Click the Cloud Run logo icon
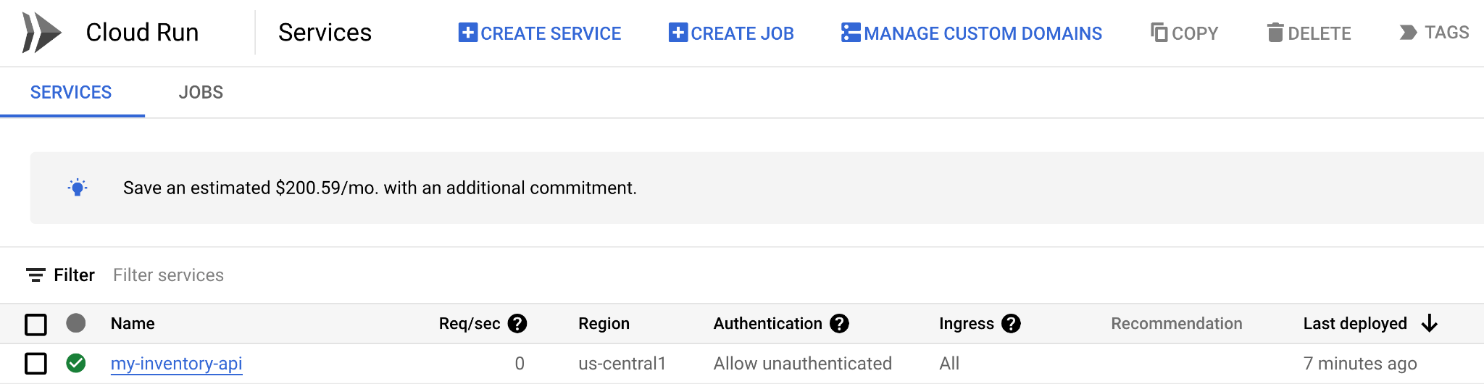Screen dimensions: 1484x384 point(41,33)
